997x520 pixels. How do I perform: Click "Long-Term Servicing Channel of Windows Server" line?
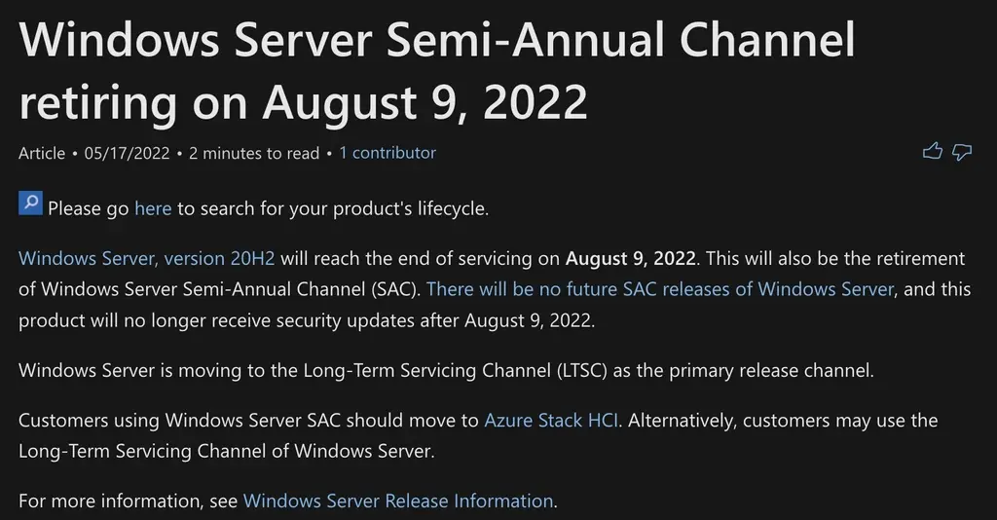click(226, 451)
